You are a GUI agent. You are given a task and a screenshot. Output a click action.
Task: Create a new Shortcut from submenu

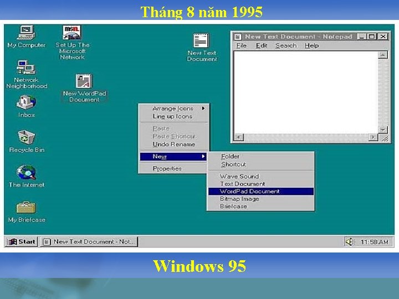pyautogui.click(x=261, y=164)
